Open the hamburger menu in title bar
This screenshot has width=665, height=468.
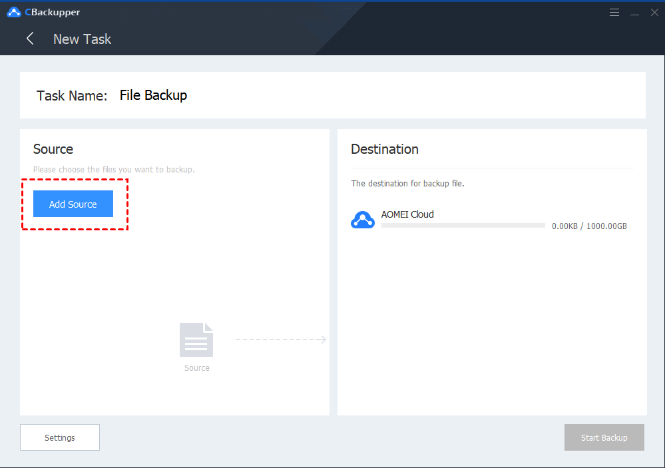614,12
